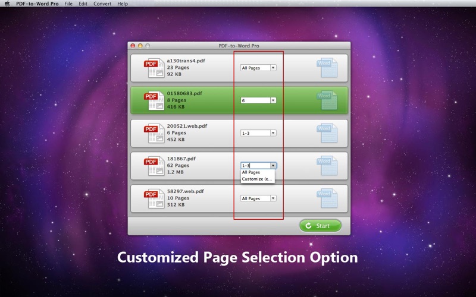Click the Word icon in 181867.pdf row

[x=327, y=166]
